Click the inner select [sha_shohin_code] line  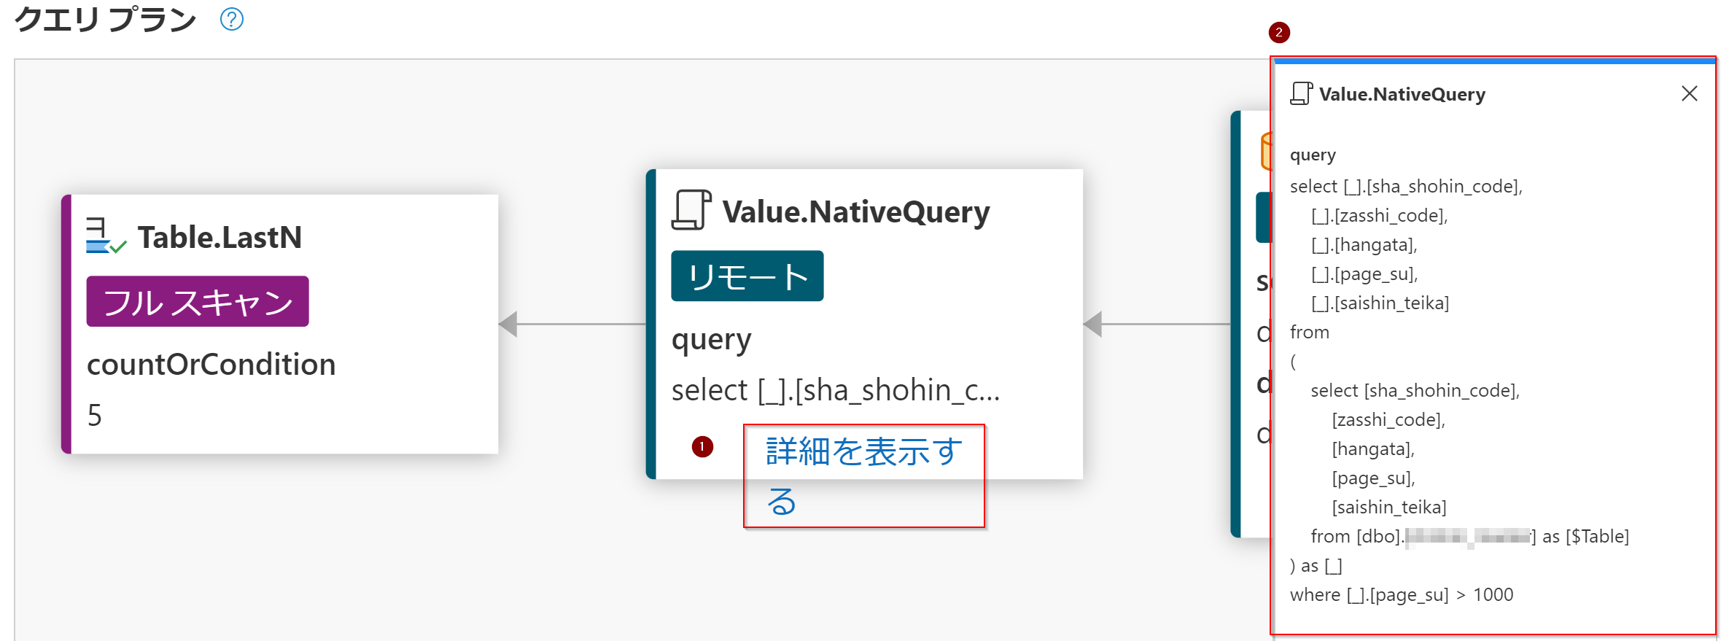(1415, 391)
